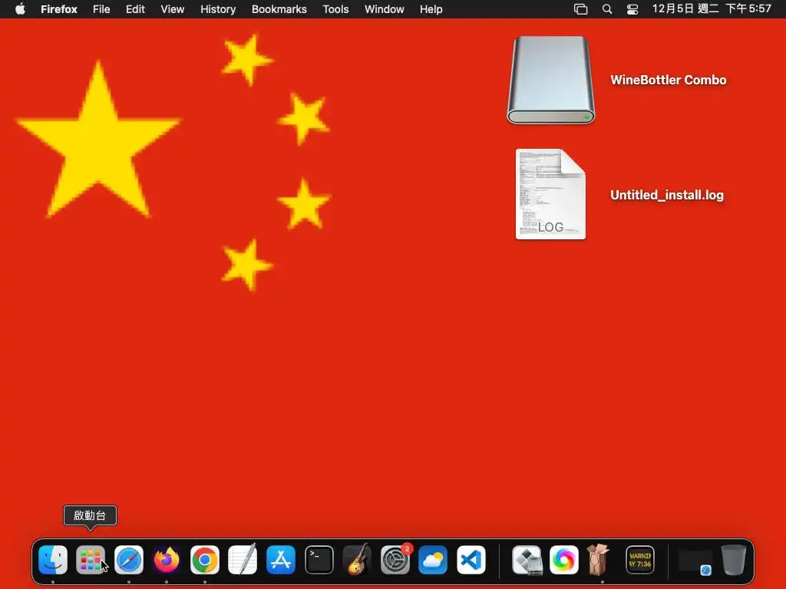Launch GarageBand guitar icon in Dock

[x=357, y=559]
